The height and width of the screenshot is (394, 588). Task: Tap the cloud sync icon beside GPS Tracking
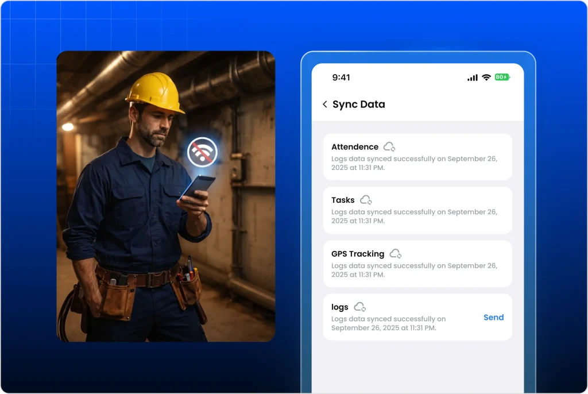pyautogui.click(x=395, y=253)
